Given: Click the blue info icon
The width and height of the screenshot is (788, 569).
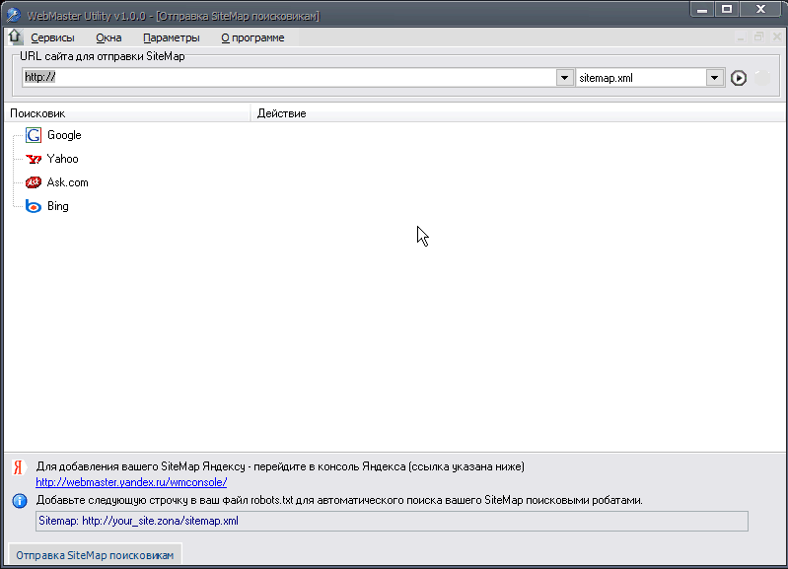Looking at the screenshot, I should click(19, 501).
